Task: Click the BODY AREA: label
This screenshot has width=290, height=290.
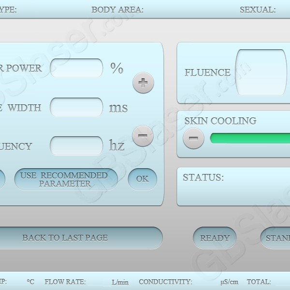Action: pyautogui.click(x=117, y=10)
